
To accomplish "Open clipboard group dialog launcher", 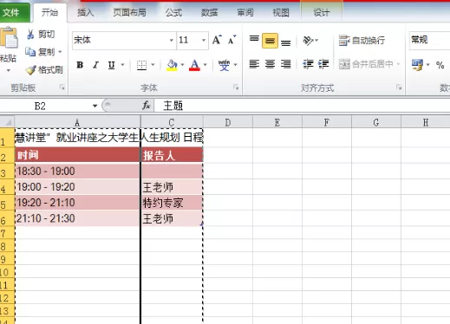I will pyautogui.click(x=62, y=87).
